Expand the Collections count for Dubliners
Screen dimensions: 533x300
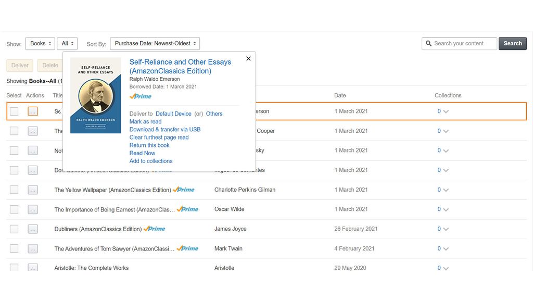(x=441, y=229)
